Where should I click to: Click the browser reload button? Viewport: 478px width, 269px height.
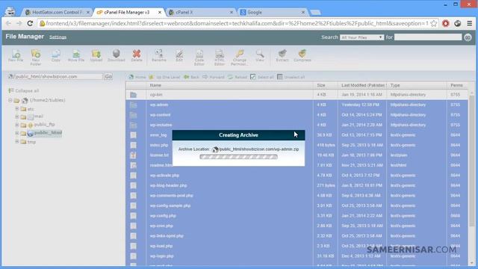coord(30,23)
